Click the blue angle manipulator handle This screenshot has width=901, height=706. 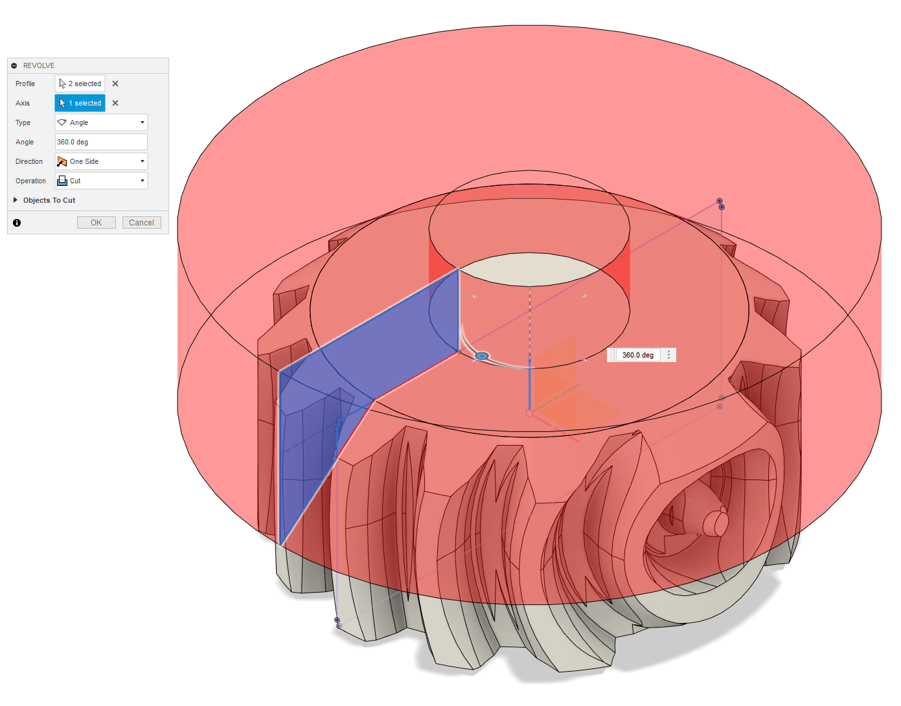(x=483, y=356)
